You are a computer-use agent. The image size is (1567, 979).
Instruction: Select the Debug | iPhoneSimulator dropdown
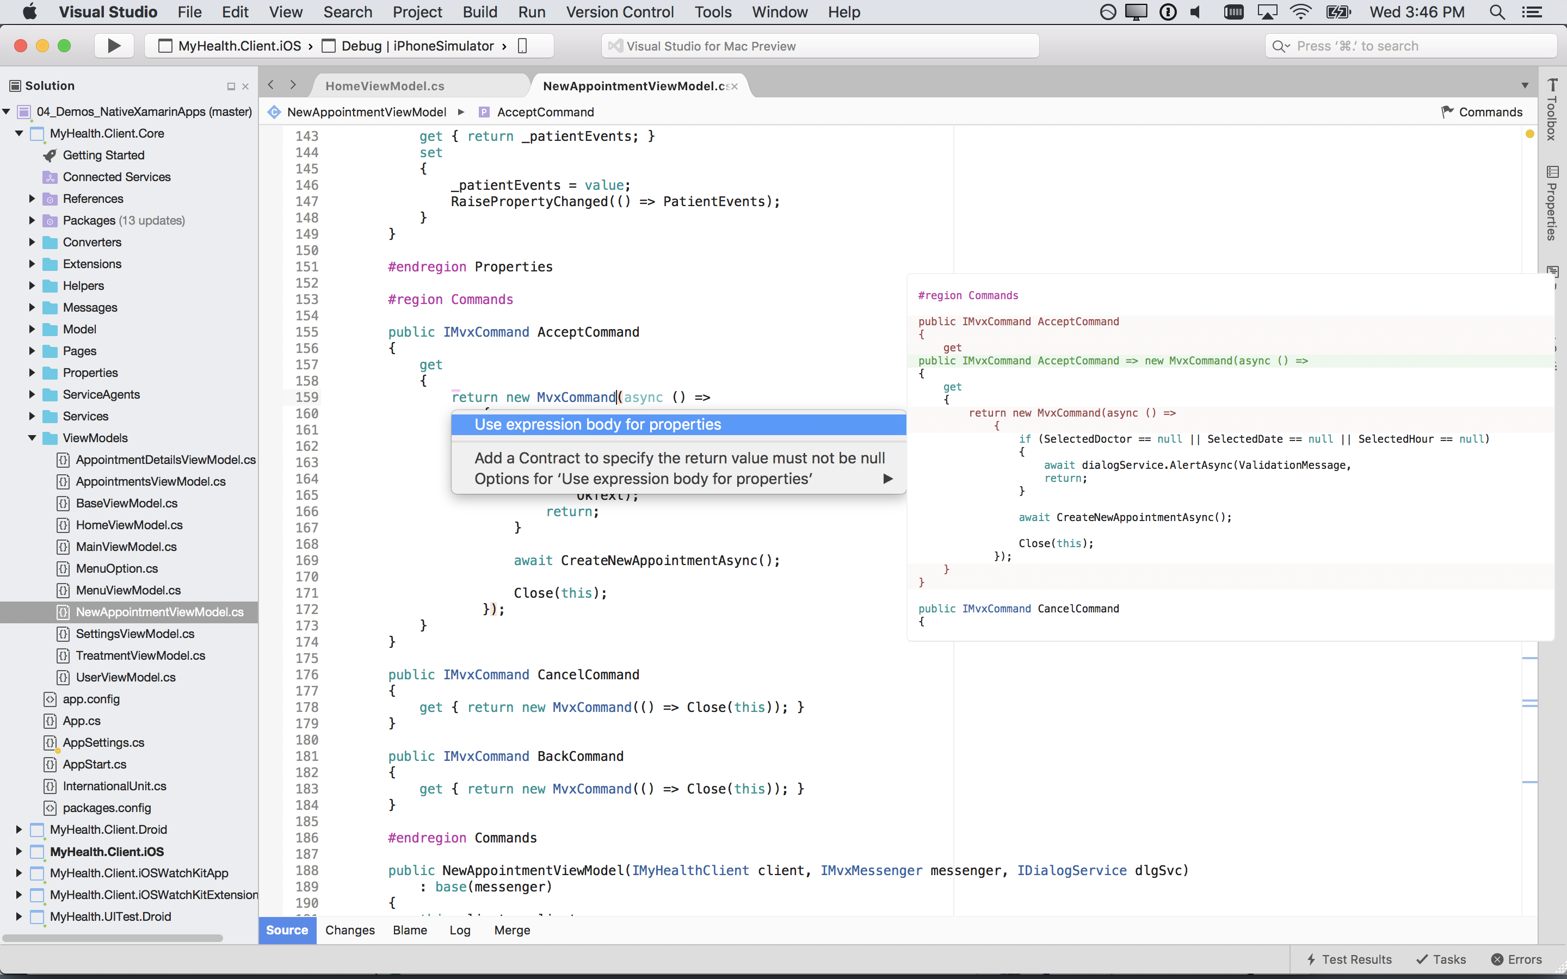417,46
